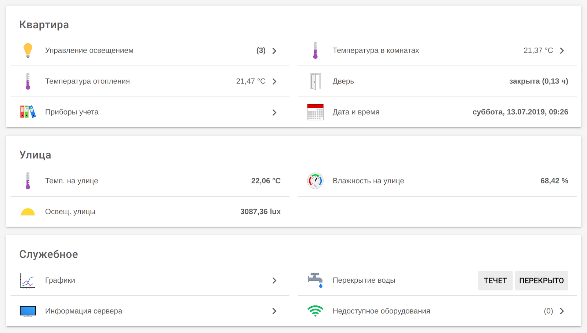Open Информация сервера link

pos(84,311)
